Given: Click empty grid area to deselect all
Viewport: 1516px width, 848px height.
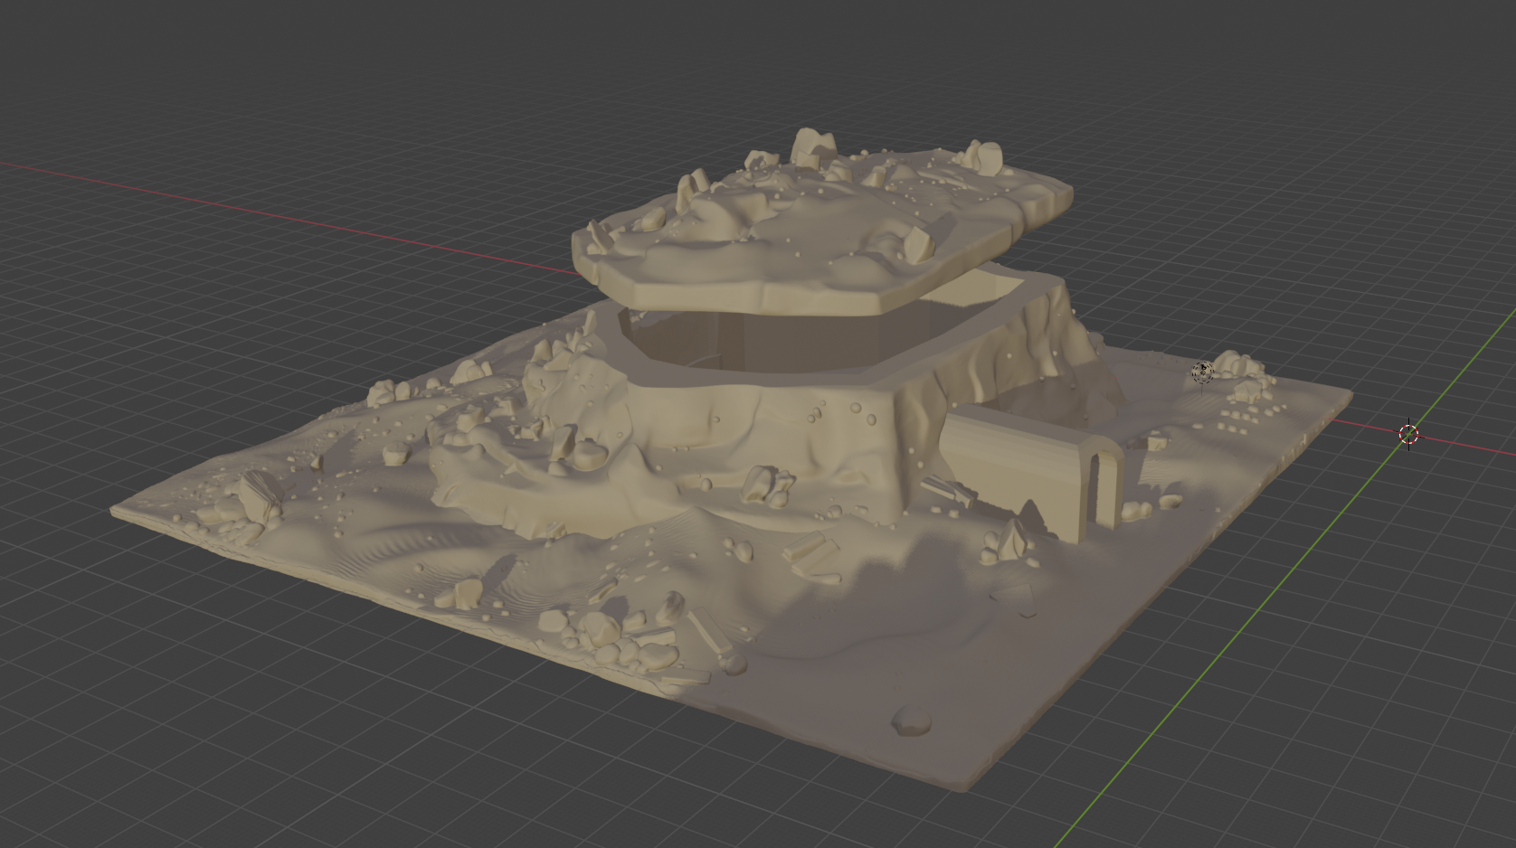Looking at the screenshot, I should pyautogui.click(x=271, y=723).
